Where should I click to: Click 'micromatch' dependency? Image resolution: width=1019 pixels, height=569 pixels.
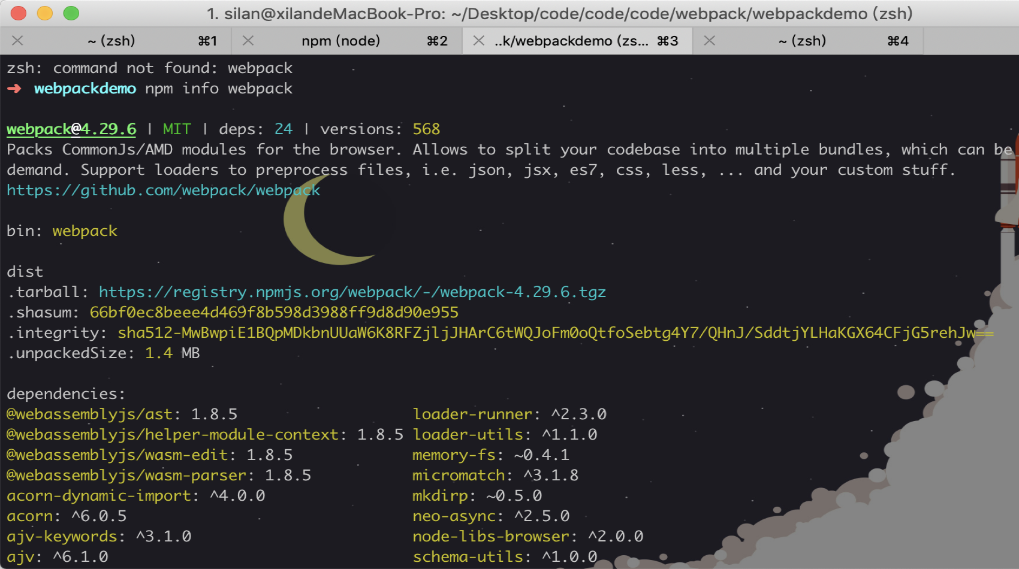click(459, 476)
